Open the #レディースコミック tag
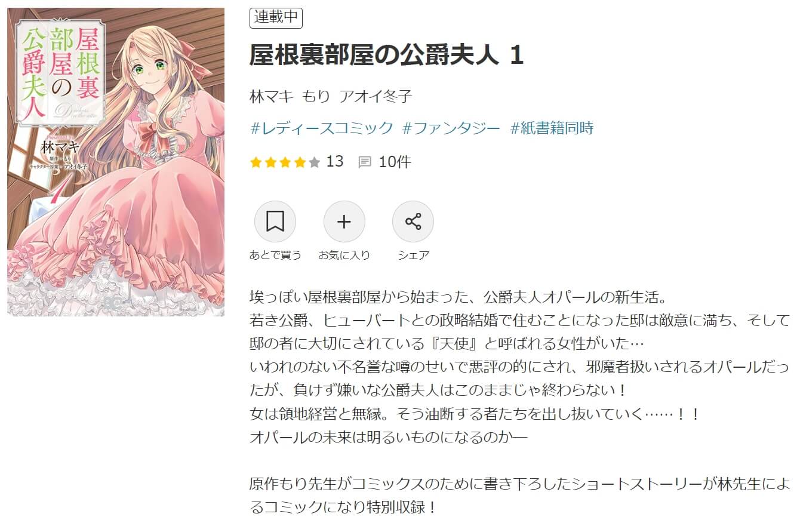 point(321,128)
